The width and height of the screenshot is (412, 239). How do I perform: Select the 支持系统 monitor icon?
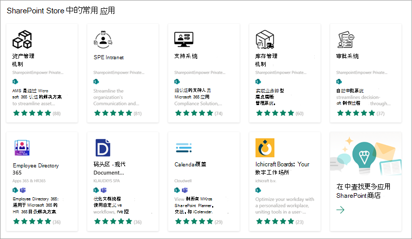click(184, 39)
